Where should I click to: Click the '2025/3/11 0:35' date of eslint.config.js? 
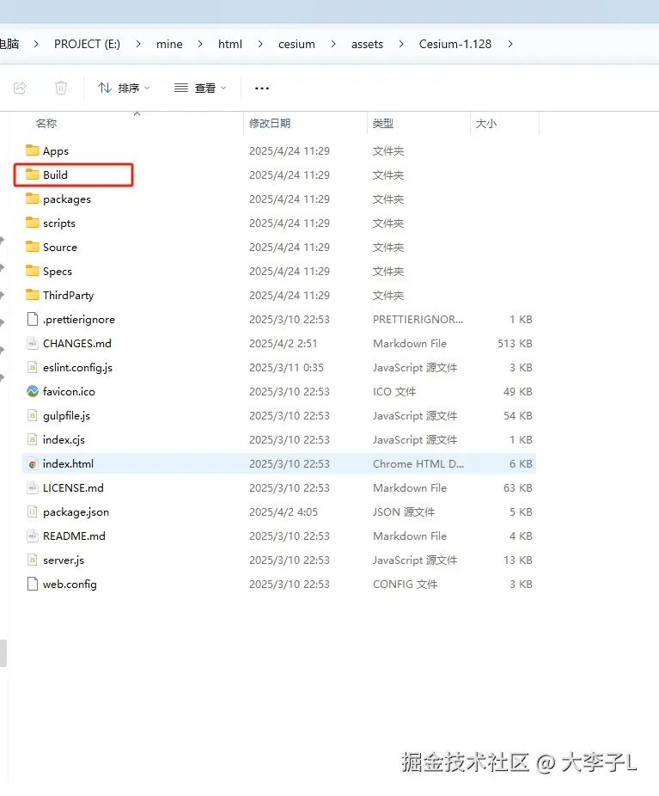pyautogui.click(x=286, y=368)
